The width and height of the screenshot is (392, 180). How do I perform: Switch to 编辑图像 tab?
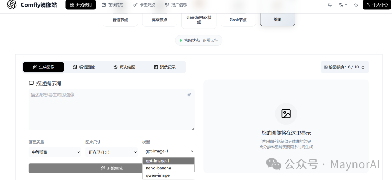[x=84, y=67]
